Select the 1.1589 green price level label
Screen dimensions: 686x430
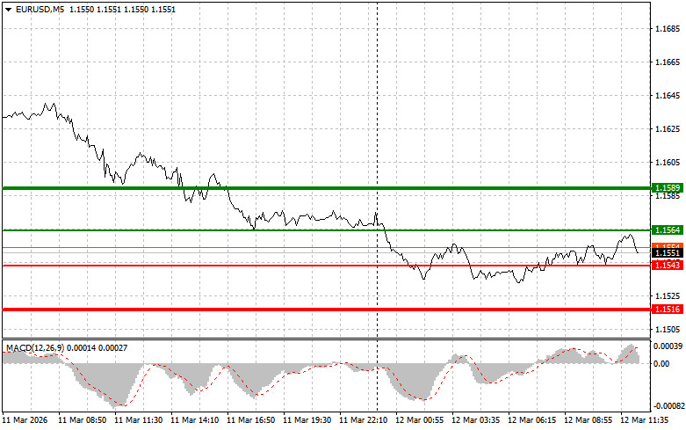pos(668,188)
